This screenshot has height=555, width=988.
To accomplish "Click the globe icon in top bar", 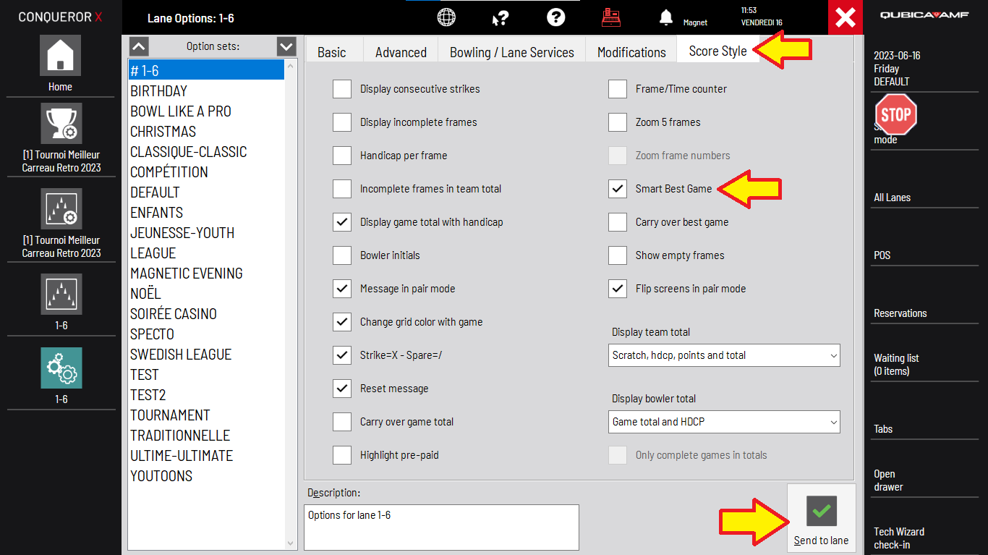I will point(447,17).
